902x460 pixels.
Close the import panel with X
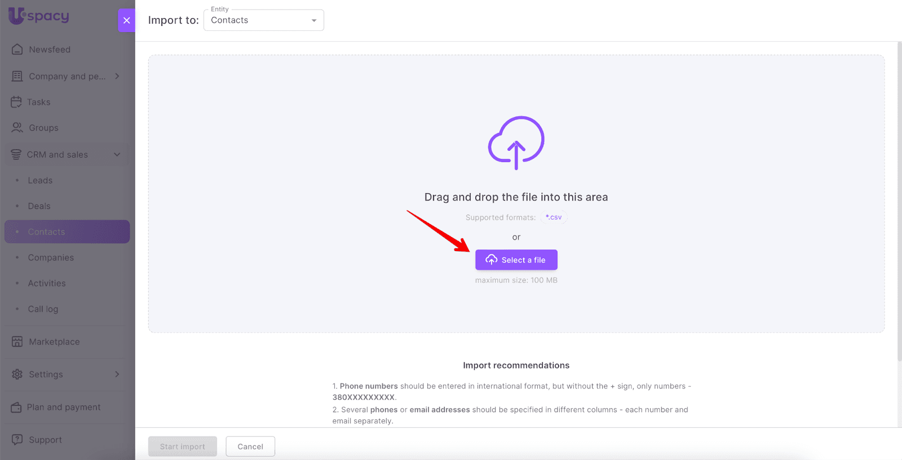126,20
